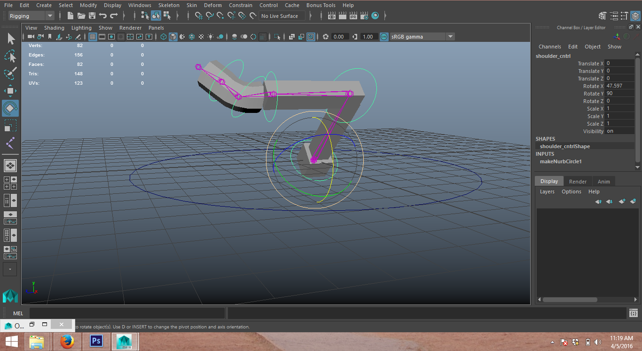Screen dimensions: 642x351
Task: Select the arrow Select tool
Action: [x=10, y=39]
